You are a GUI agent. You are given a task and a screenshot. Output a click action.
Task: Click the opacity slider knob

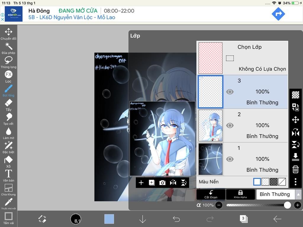click(287, 205)
